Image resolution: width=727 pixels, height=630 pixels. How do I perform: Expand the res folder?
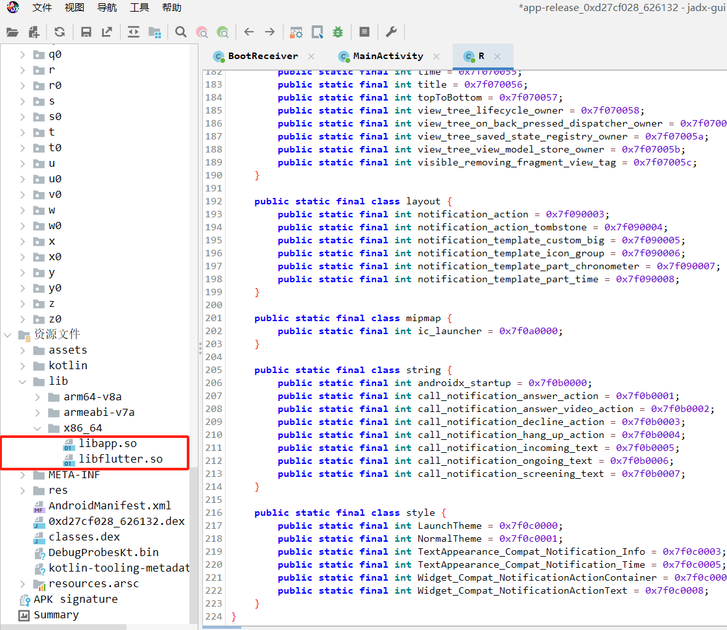(22, 491)
